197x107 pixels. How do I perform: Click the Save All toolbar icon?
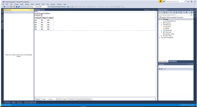pyautogui.click(x=19, y=7)
